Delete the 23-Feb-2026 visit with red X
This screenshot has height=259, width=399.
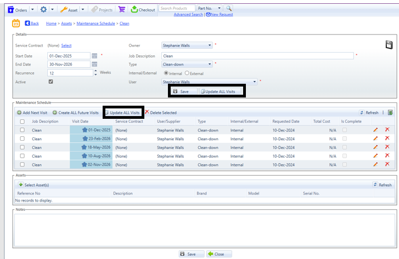coord(387,138)
